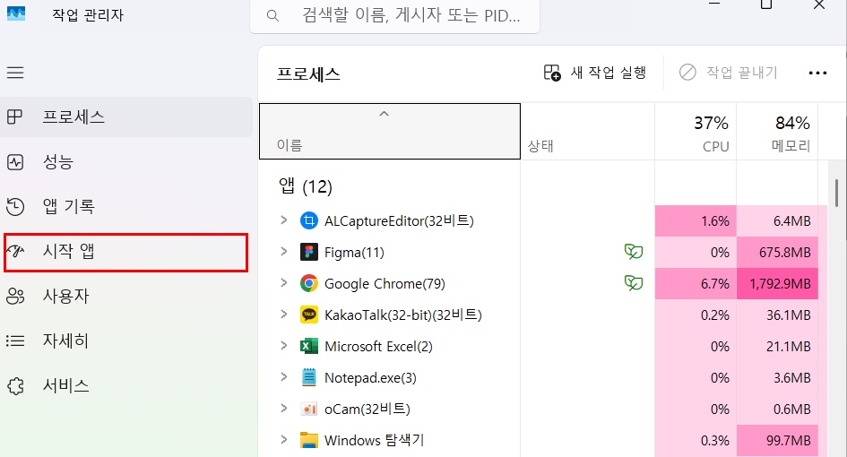Click the 작업 끝내기 button text
This screenshot has height=457, width=847.
[741, 73]
